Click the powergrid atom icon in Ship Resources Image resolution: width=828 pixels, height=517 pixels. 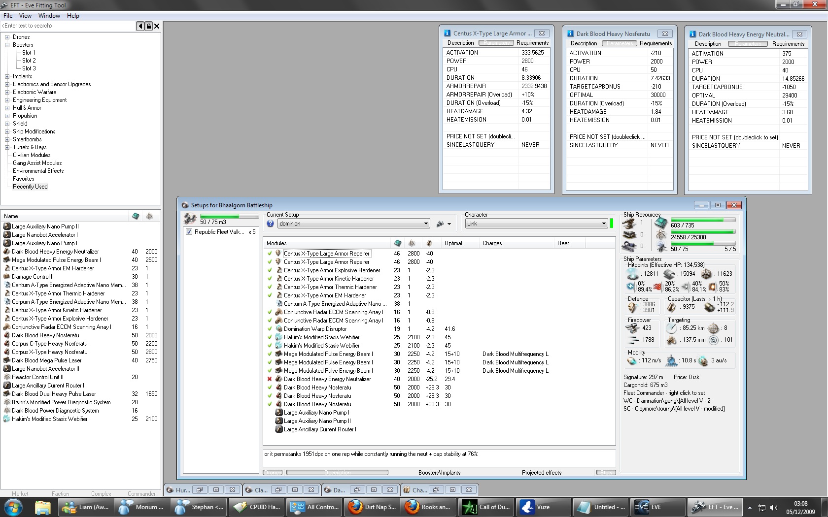point(660,235)
